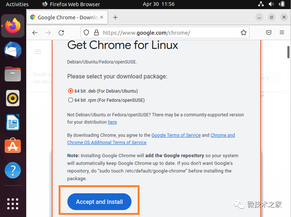Open a new browser tab

(x=115, y=18)
